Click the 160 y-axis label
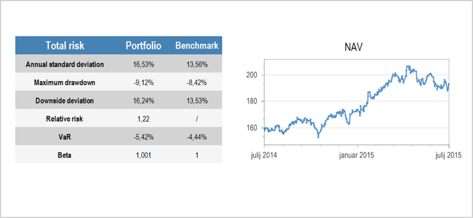Viewport: 473px width, 218px height. pos(251,128)
